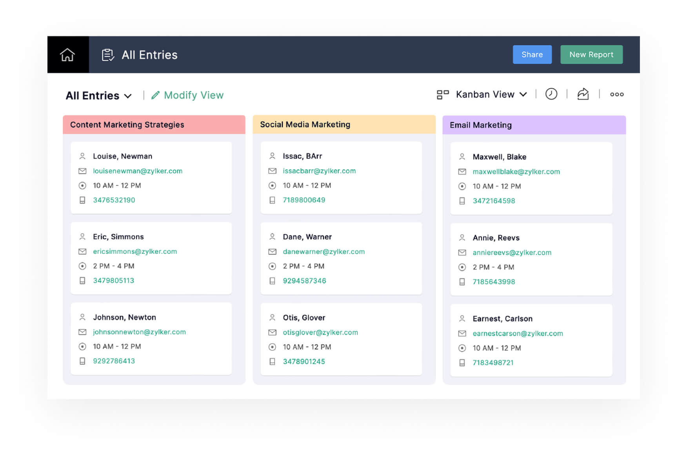
Task: Create a New Report
Action: click(591, 54)
